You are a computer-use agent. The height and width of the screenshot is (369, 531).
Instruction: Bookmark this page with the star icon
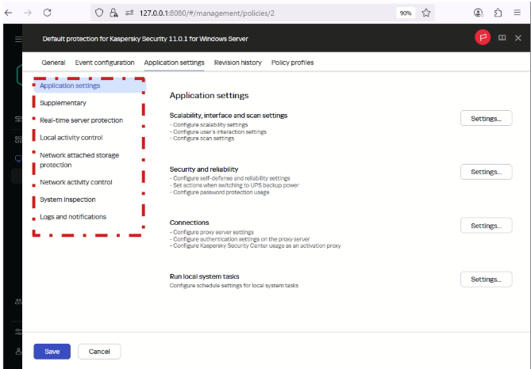pyautogui.click(x=426, y=13)
